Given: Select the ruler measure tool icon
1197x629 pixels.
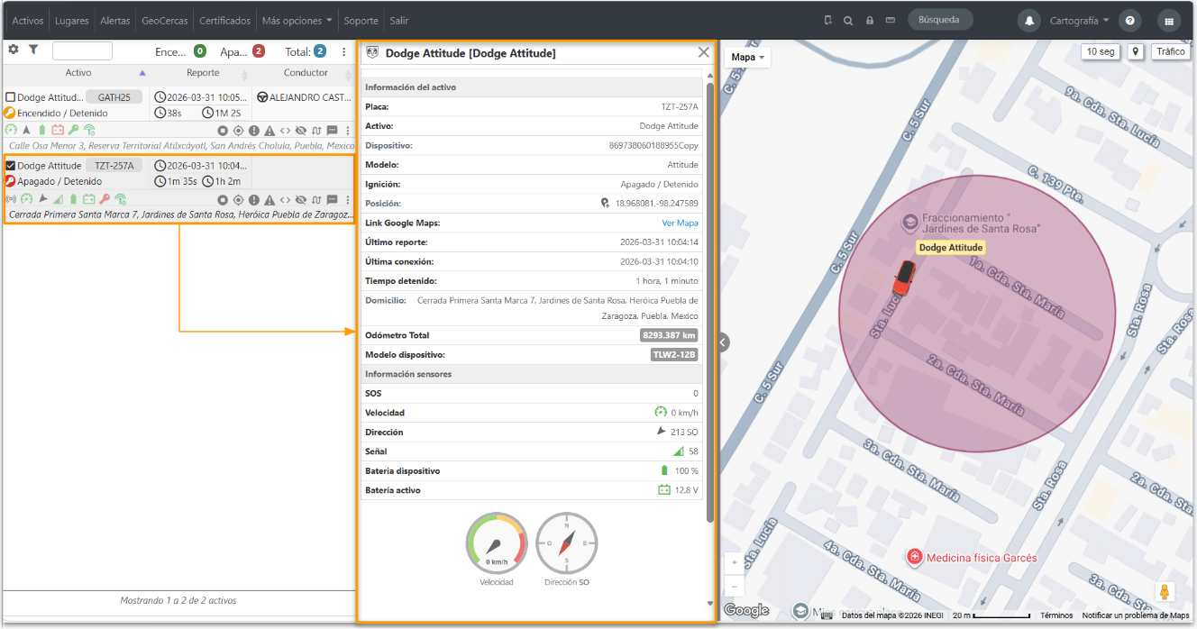Looking at the screenshot, I should 891,21.
